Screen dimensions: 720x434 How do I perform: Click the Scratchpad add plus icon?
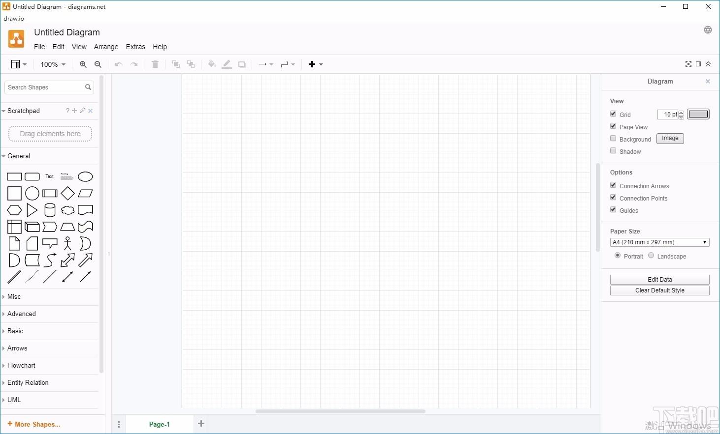(x=74, y=111)
